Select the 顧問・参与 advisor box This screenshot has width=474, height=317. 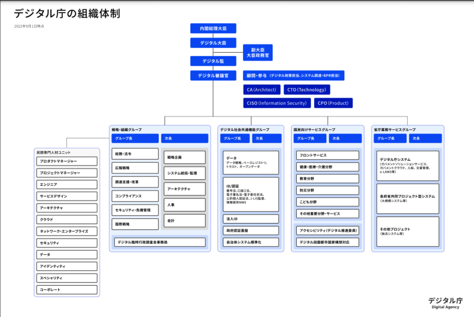click(293, 76)
